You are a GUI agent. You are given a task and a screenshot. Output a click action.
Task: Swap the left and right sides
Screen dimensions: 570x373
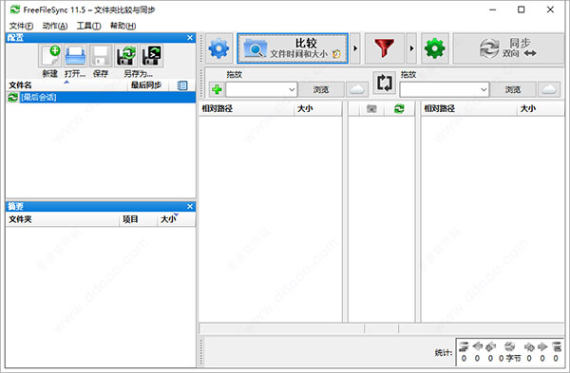(x=384, y=83)
